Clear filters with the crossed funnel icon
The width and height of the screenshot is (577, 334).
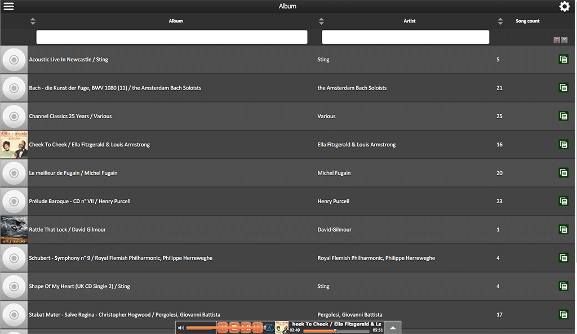tap(556, 40)
